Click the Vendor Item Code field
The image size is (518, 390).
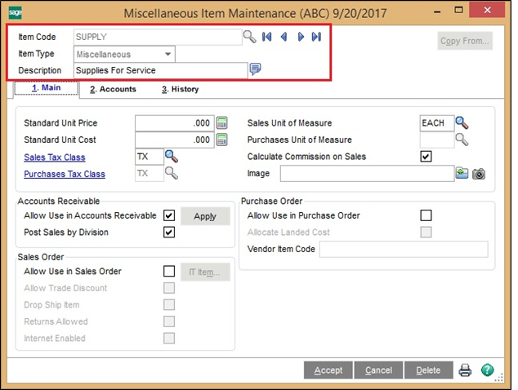coord(404,249)
